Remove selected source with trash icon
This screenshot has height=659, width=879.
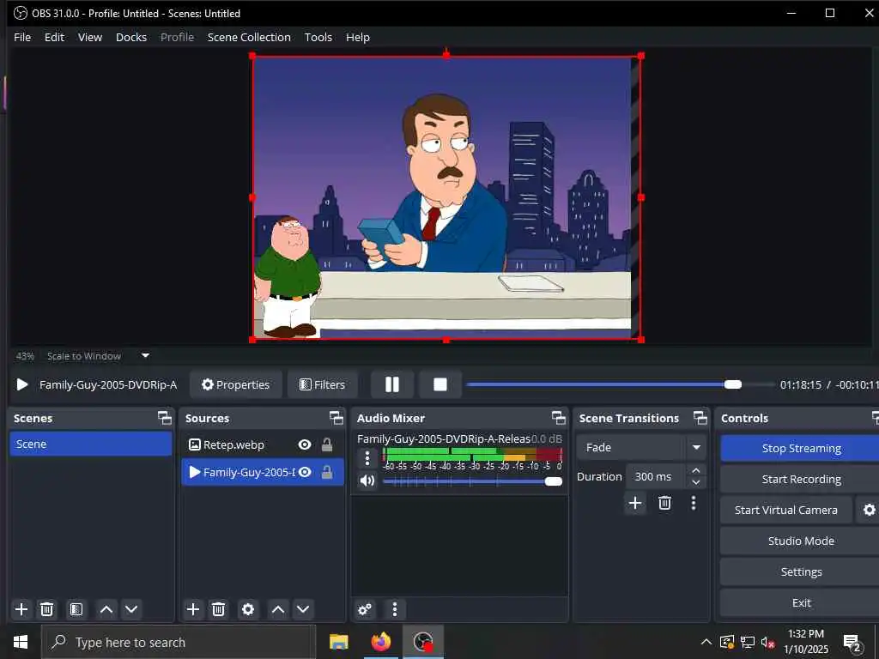pyautogui.click(x=219, y=609)
